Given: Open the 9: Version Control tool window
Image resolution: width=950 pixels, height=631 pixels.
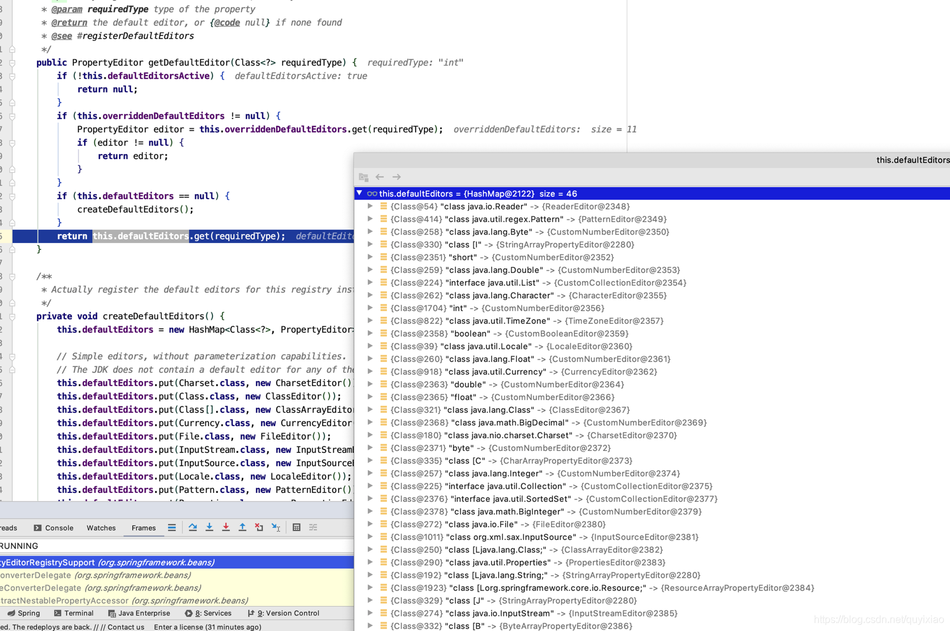Looking at the screenshot, I should pyautogui.click(x=283, y=613).
